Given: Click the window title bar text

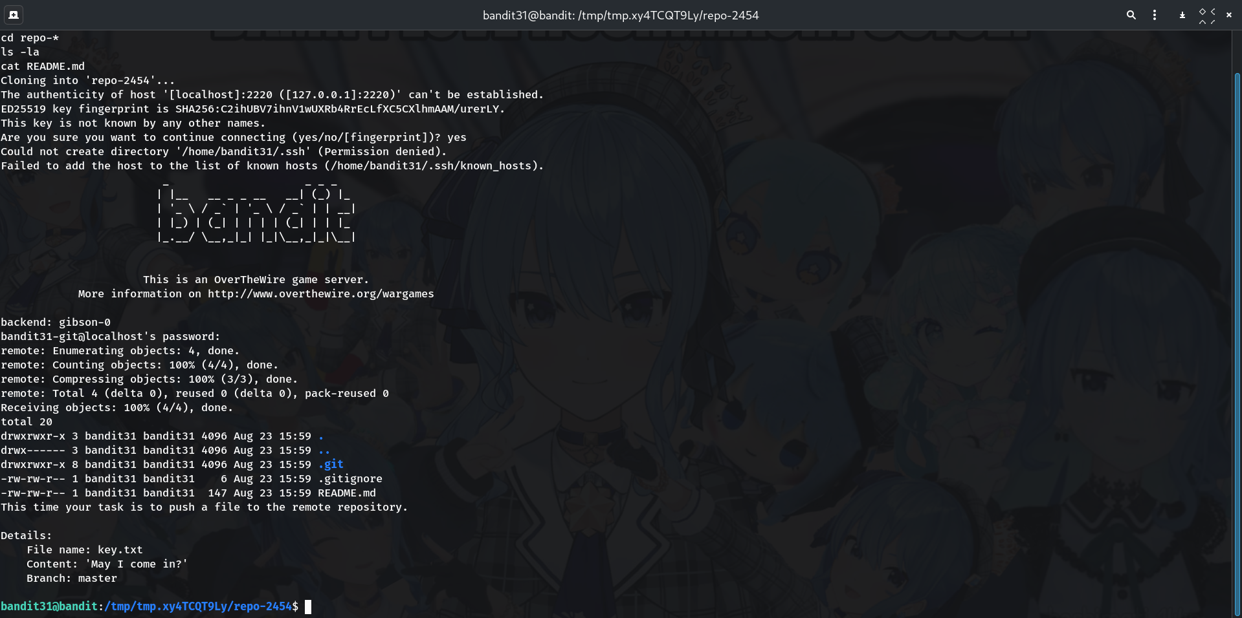Looking at the screenshot, I should [620, 15].
